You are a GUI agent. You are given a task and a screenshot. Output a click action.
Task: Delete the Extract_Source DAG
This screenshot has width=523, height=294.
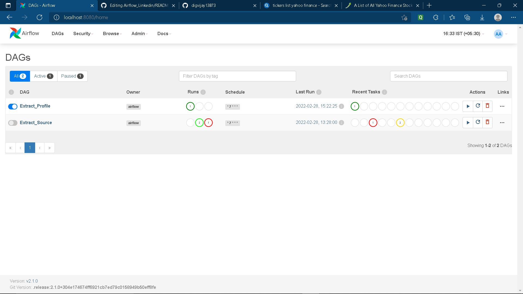(487, 122)
